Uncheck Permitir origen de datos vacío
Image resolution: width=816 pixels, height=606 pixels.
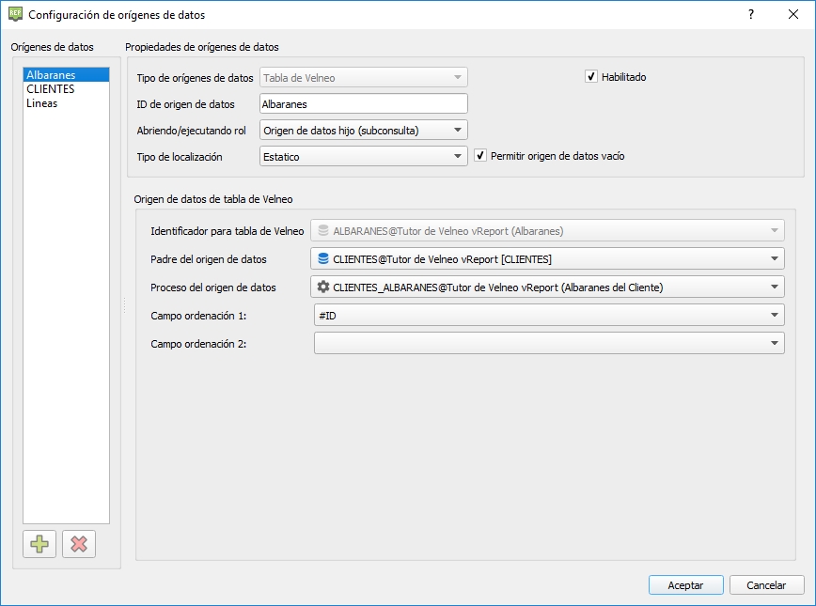click(480, 156)
